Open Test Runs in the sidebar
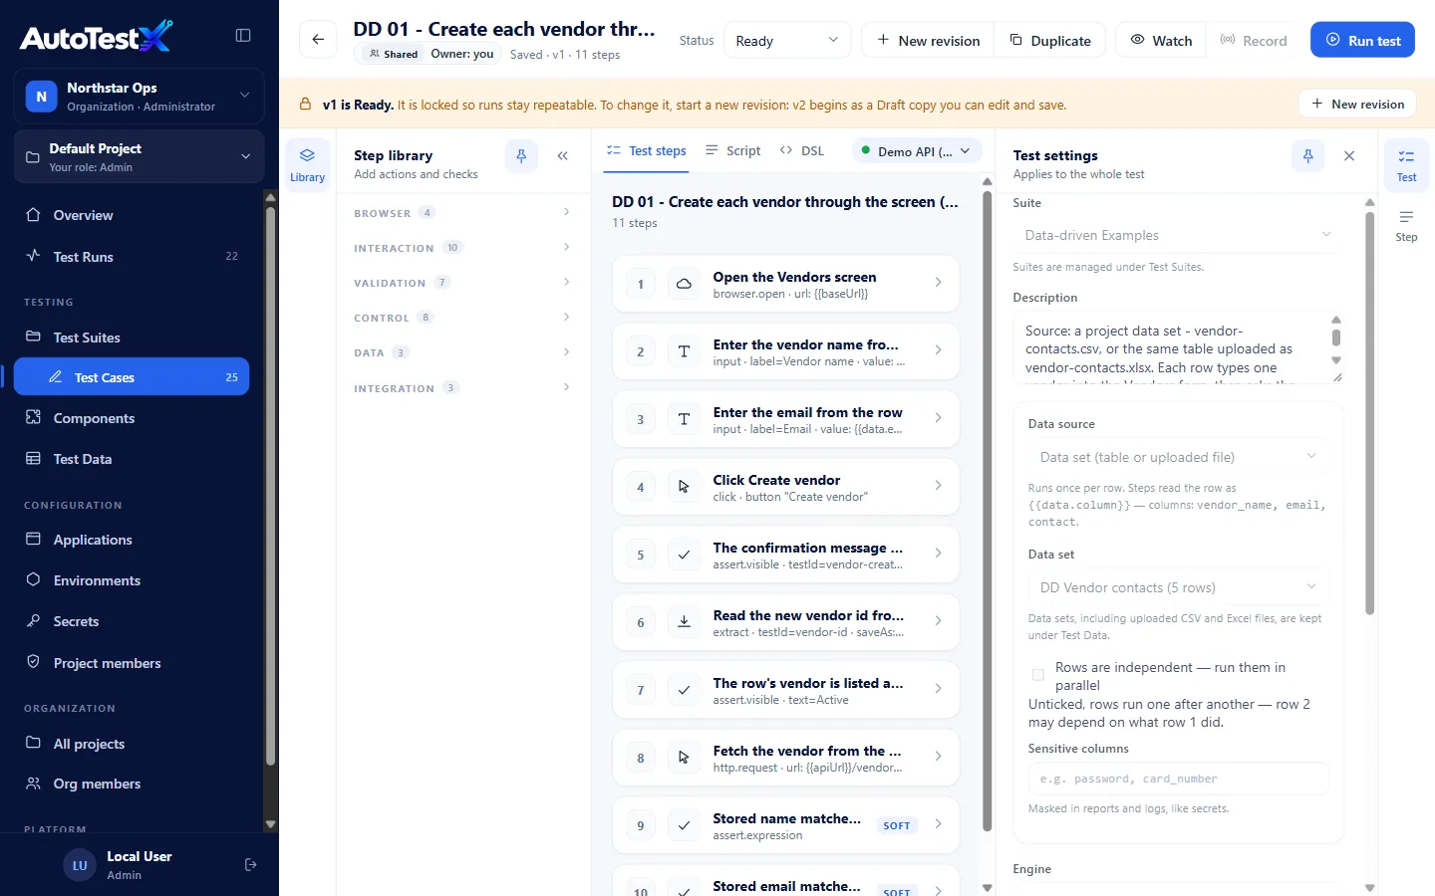Image resolution: width=1435 pixels, height=896 pixels. tap(132, 257)
